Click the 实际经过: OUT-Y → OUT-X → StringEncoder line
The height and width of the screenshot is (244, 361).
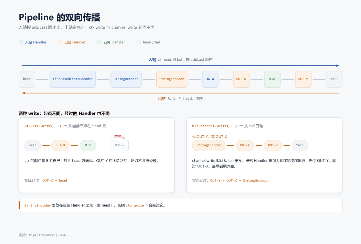click(x=231, y=181)
